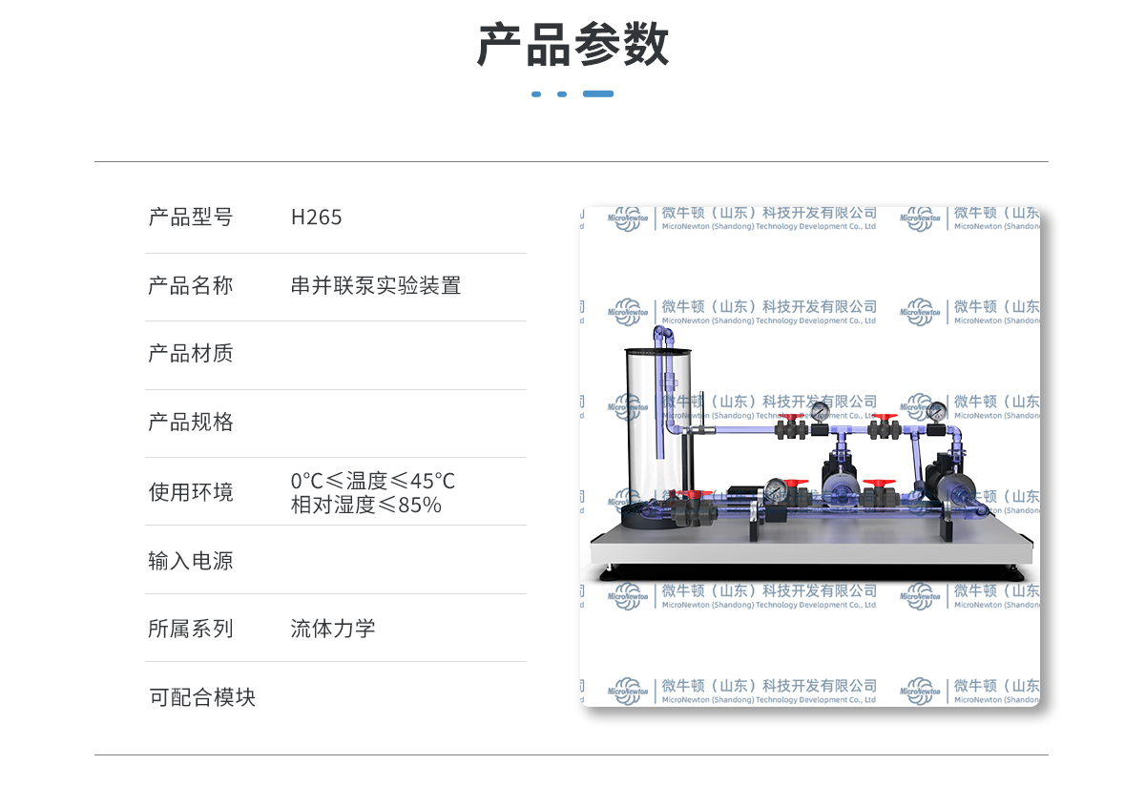Click the 产品规格 row label

[x=190, y=423]
